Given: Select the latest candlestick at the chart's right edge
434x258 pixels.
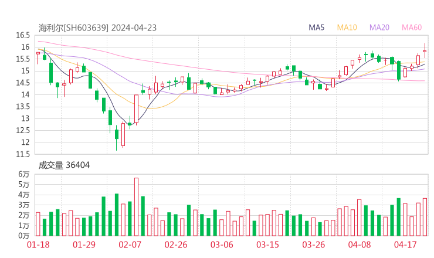Looking at the screenshot, I should (x=425, y=51).
